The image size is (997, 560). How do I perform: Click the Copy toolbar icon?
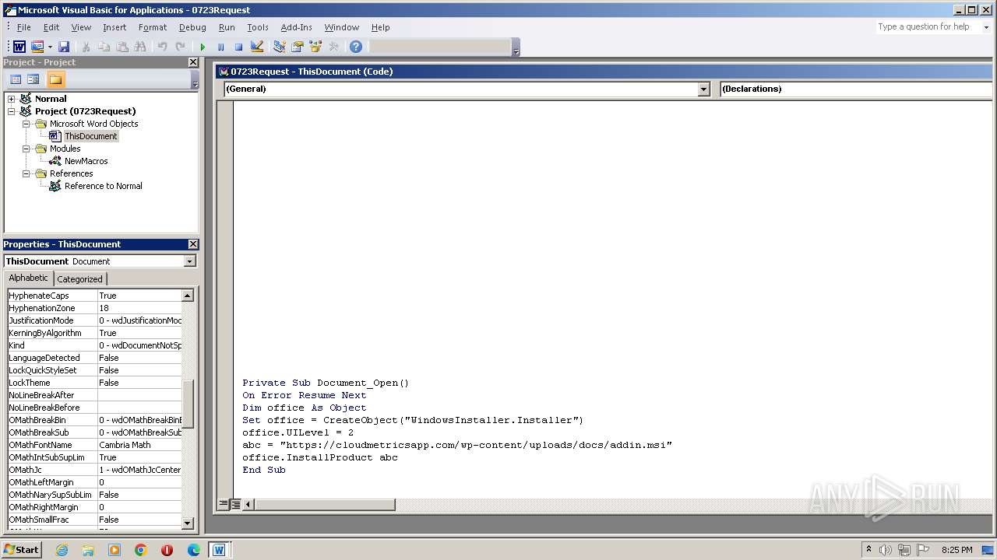pyautogui.click(x=104, y=47)
